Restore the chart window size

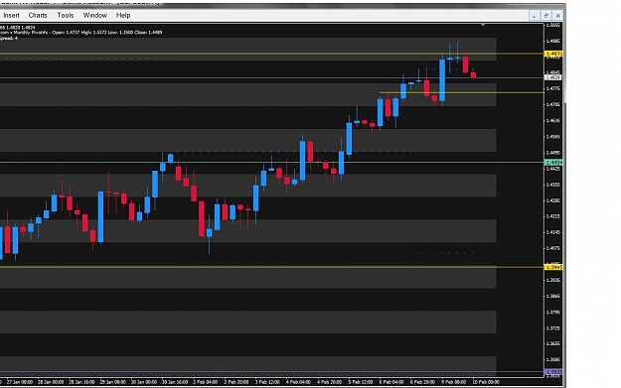(546, 16)
